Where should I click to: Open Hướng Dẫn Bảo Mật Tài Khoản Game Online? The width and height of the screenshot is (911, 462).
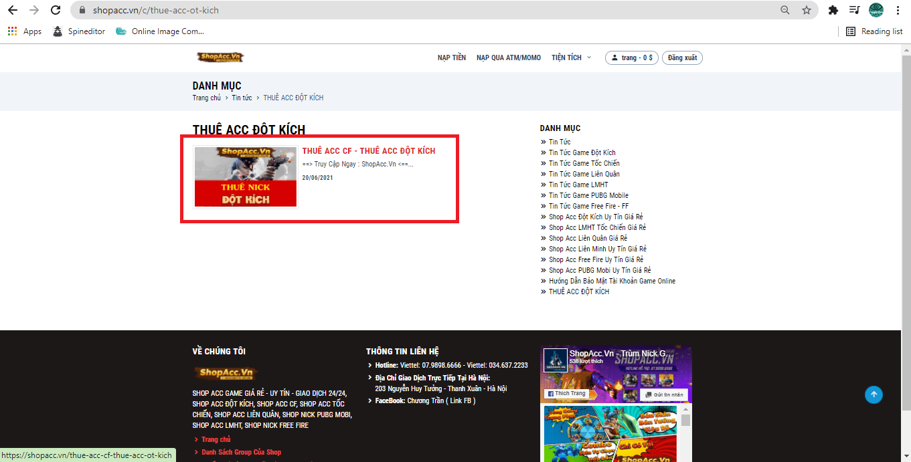(612, 281)
